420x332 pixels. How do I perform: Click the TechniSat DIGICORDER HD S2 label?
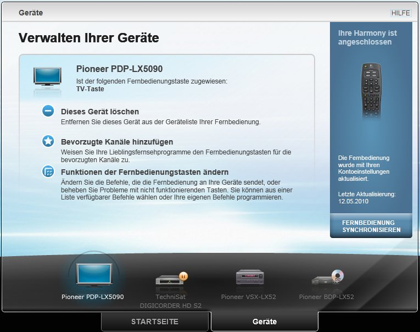(x=171, y=301)
